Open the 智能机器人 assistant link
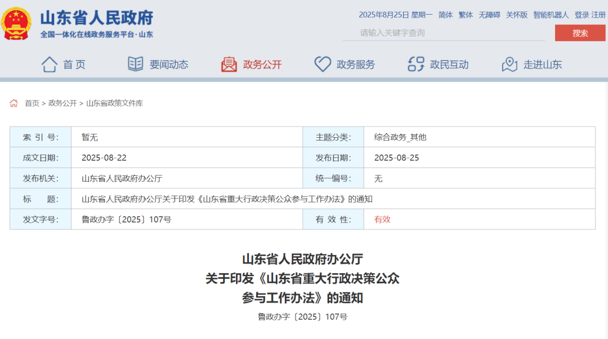The height and width of the screenshot is (339, 608). tap(551, 15)
